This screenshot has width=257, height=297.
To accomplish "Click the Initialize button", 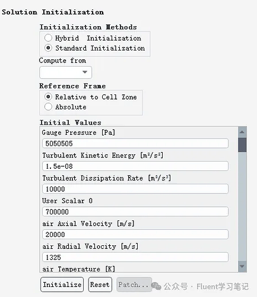I will pos(62,285).
